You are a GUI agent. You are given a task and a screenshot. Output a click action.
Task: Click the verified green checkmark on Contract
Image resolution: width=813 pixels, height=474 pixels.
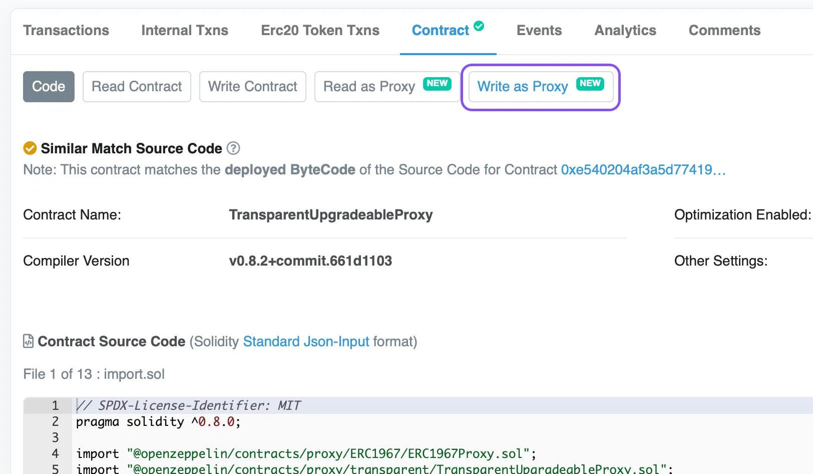[x=479, y=26]
